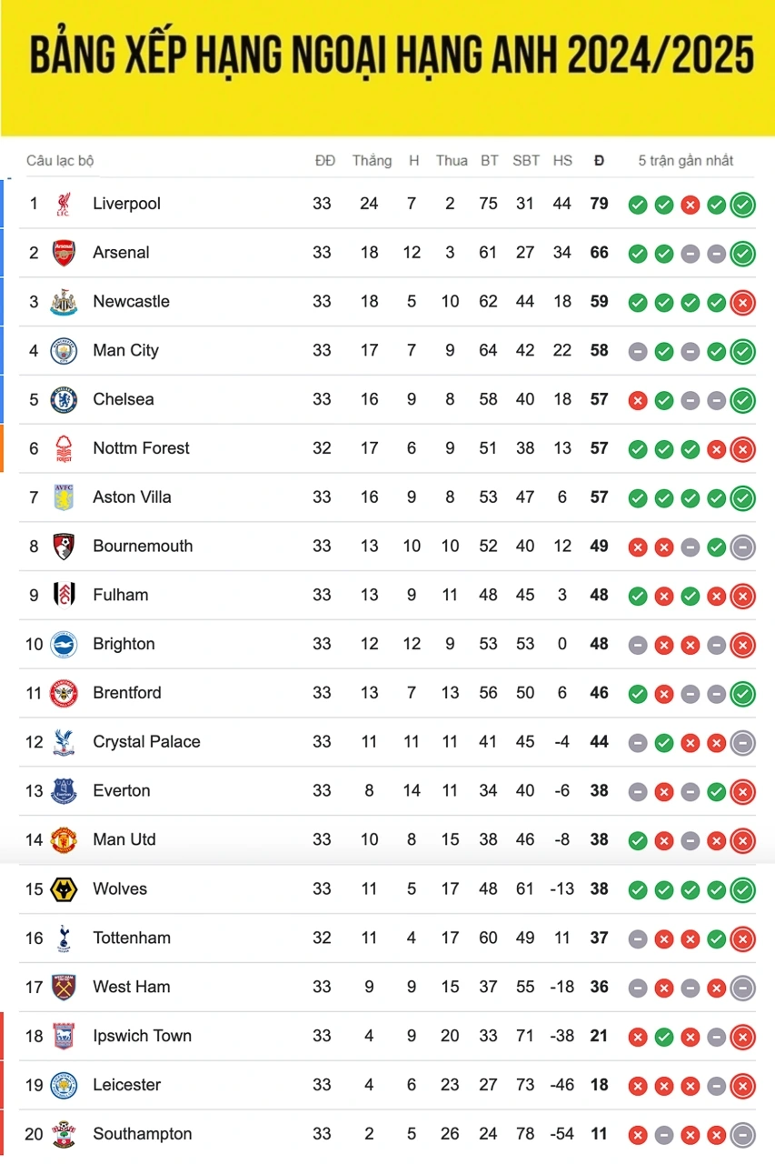This screenshot has width=775, height=1164.
Task: Select the SBT column header
Action: click(526, 161)
